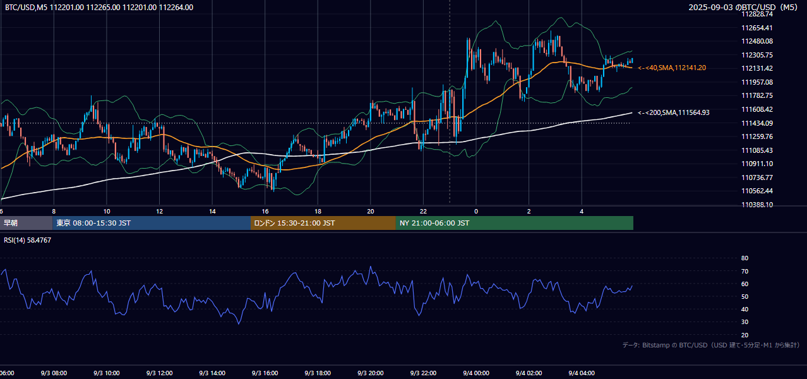Image resolution: width=807 pixels, height=379 pixels.
Task: Click the 9/3 16:00 time label
Action: click(265, 373)
